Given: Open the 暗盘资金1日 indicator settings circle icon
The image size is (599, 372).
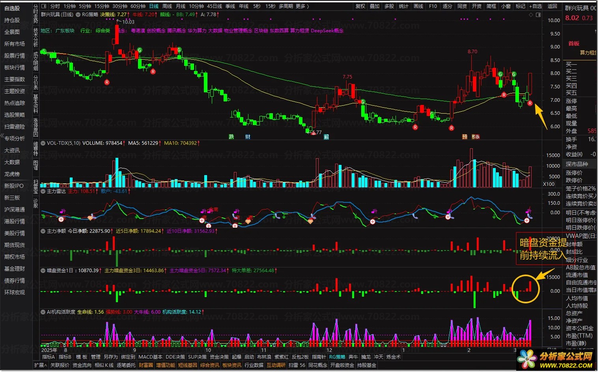Looking at the screenshot, I should 43,270.
